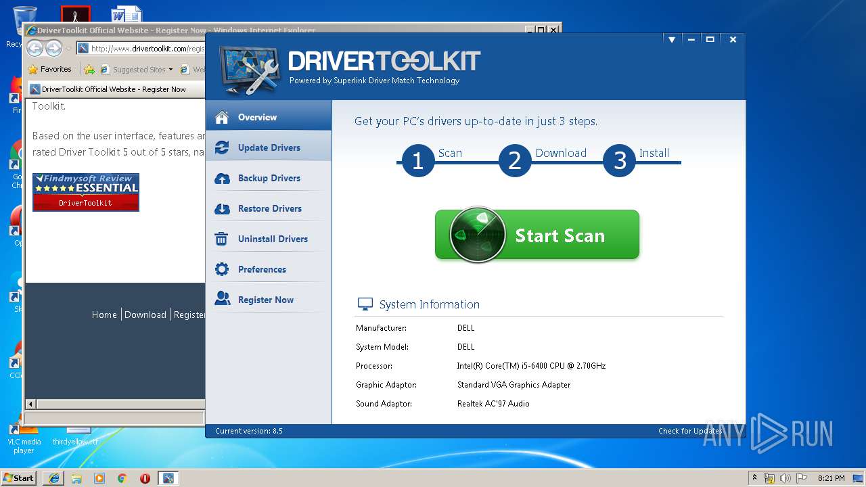Open the Windows Start menu
Viewport: 866px width, 487px height.
pyautogui.click(x=18, y=478)
